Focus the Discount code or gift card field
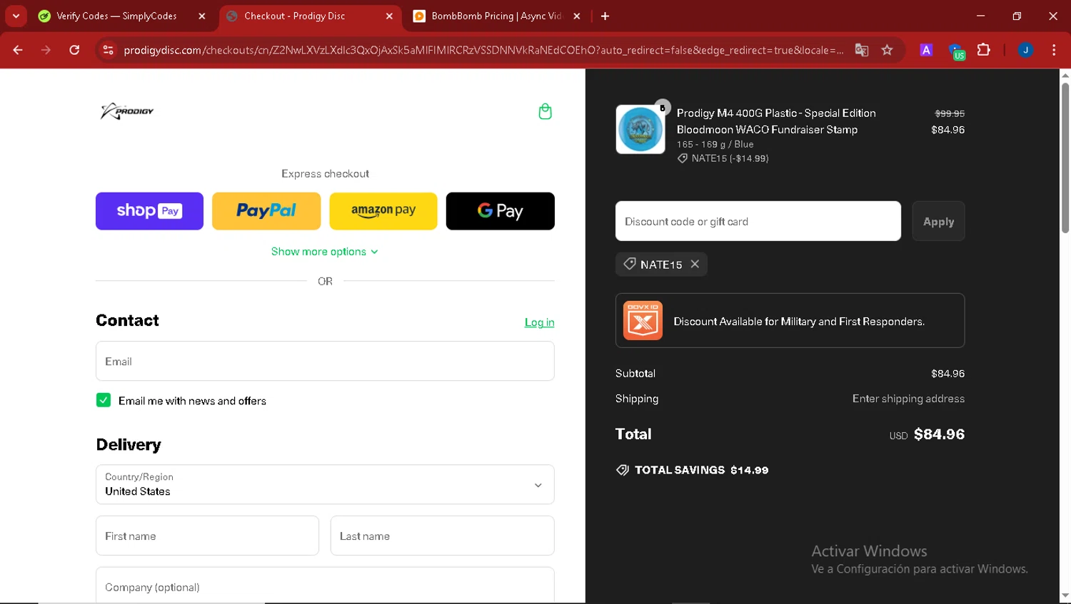Image resolution: width=1071 pixels, height=604 pixels. [x=758, y=221]
